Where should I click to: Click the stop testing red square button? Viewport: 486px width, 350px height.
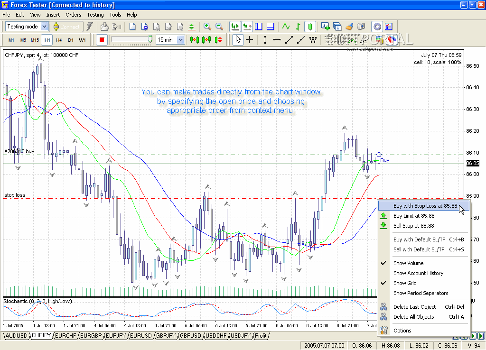(x=102, y=40)
